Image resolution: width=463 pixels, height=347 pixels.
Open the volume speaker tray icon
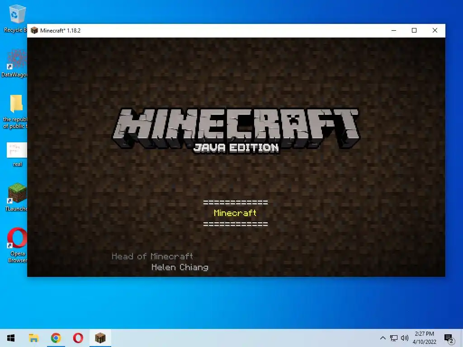point(405,338)
